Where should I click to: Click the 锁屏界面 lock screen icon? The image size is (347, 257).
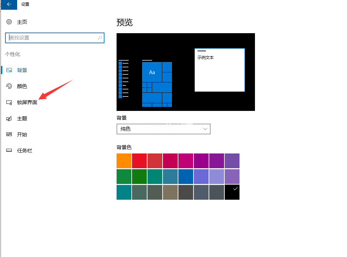pyautogui.click(x=9, y=102)
